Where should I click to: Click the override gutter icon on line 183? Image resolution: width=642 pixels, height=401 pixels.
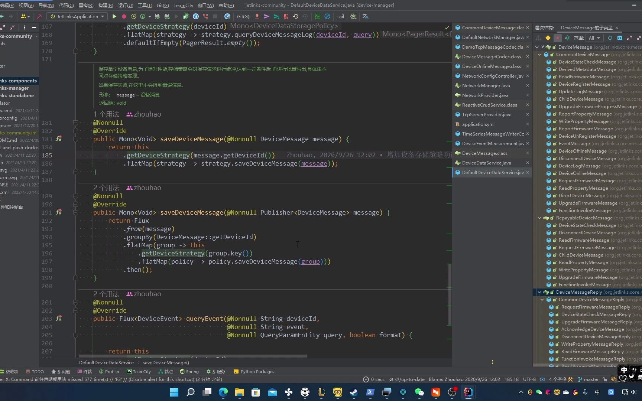[x=59, y=139]
